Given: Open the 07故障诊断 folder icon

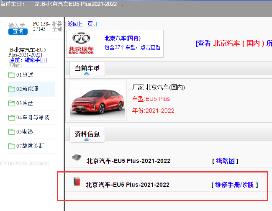Looking at the screenshot, I should click(12, 146).
